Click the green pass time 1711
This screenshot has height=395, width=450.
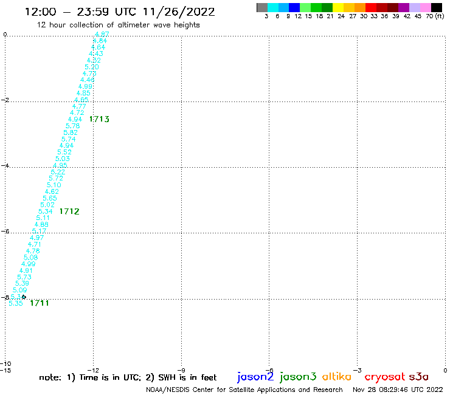pyautogui.click(x=40, y=303)
